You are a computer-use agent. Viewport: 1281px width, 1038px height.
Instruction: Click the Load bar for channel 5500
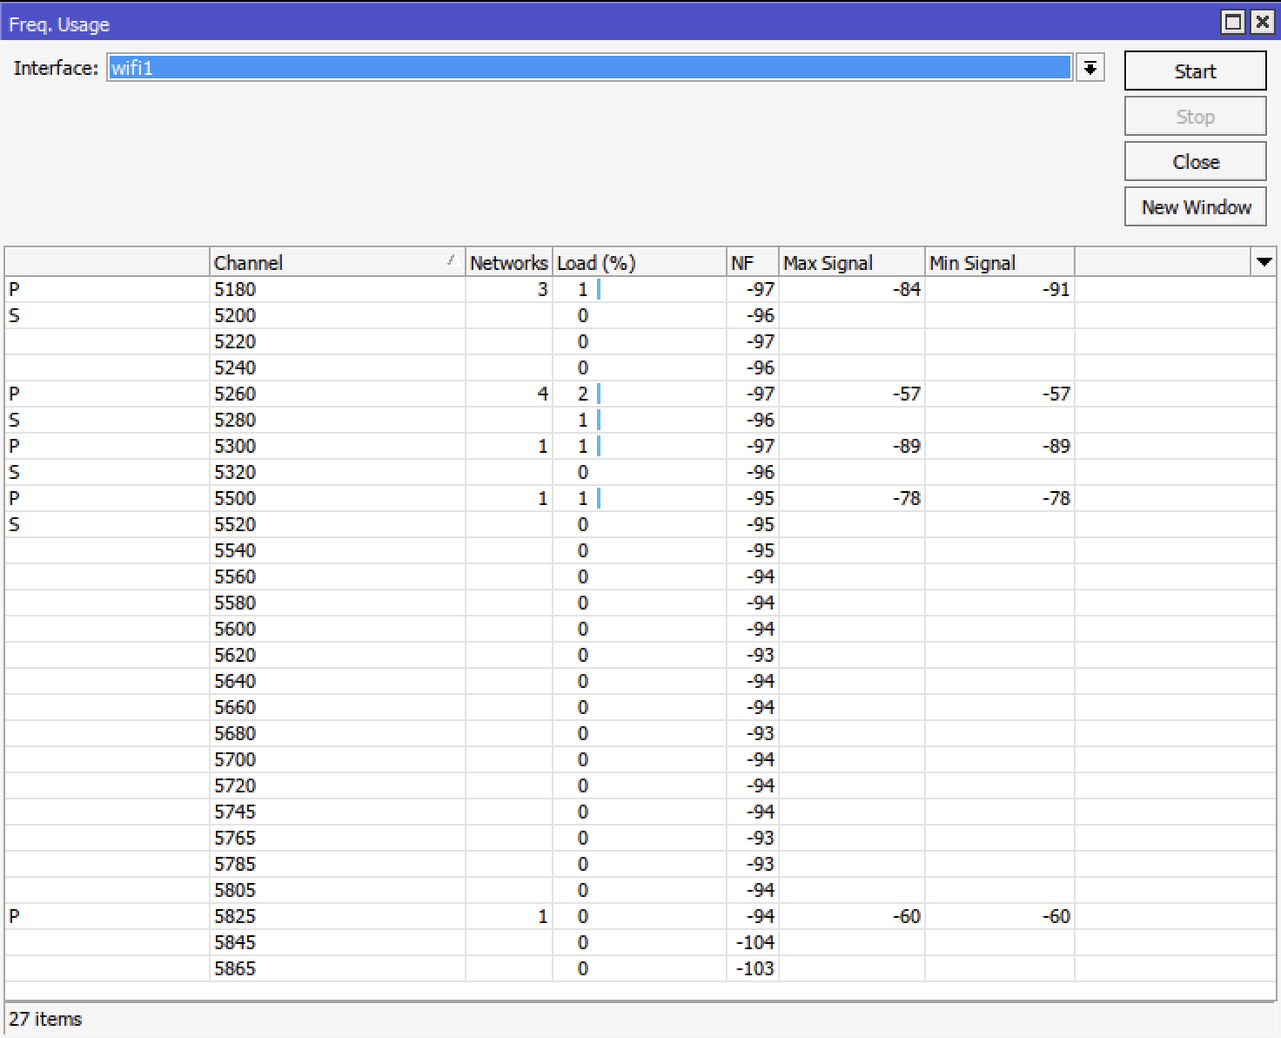(x=600, y=498)
